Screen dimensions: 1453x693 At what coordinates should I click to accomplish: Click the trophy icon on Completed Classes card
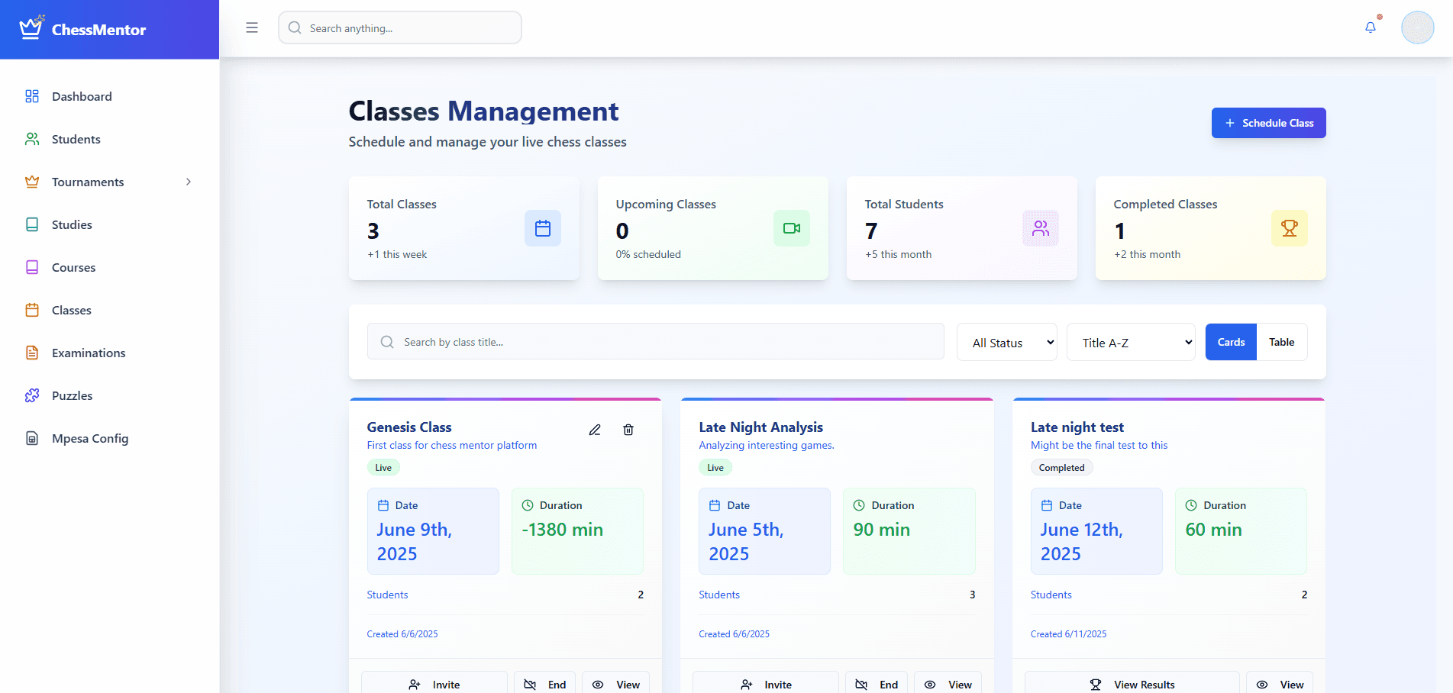tap(1290, 228)
